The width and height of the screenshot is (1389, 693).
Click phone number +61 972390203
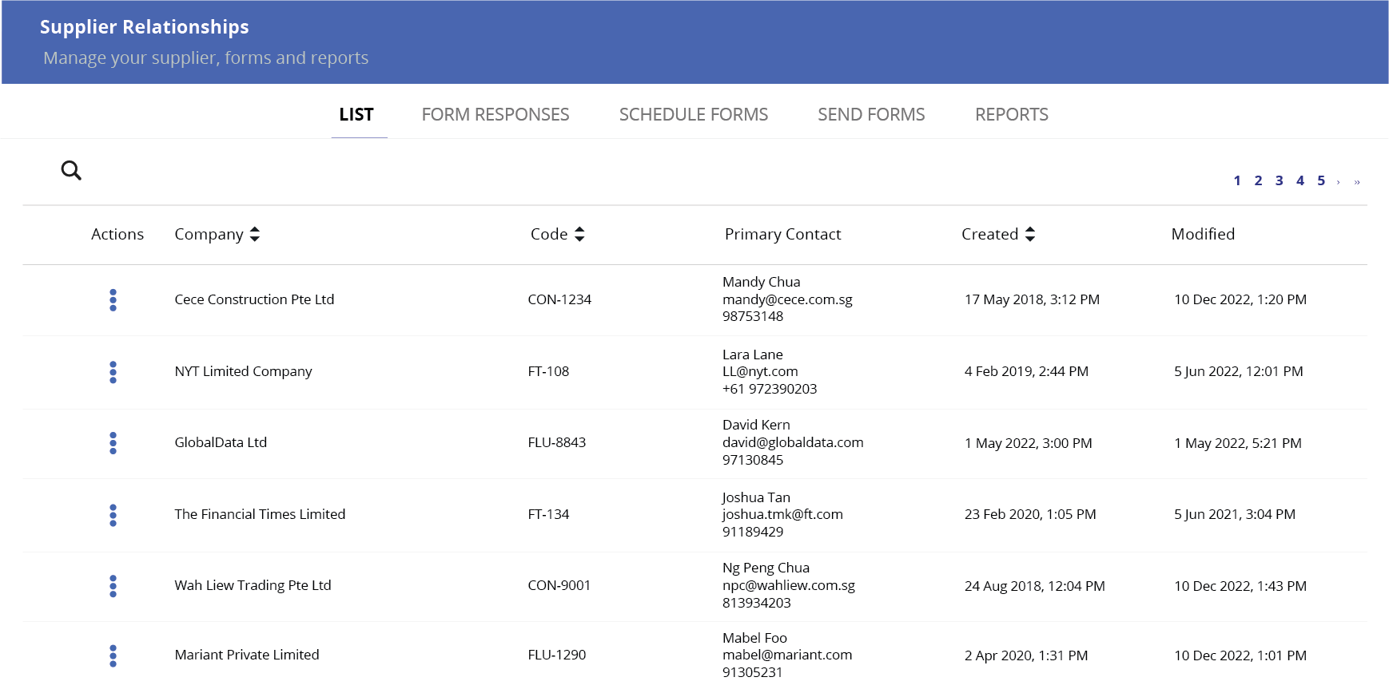tap(770, 389)
